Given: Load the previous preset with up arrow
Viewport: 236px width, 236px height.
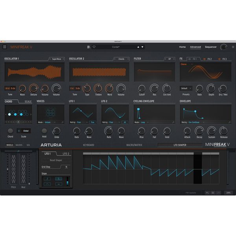Looking at the screenshot, I should (x=138, y=47).
